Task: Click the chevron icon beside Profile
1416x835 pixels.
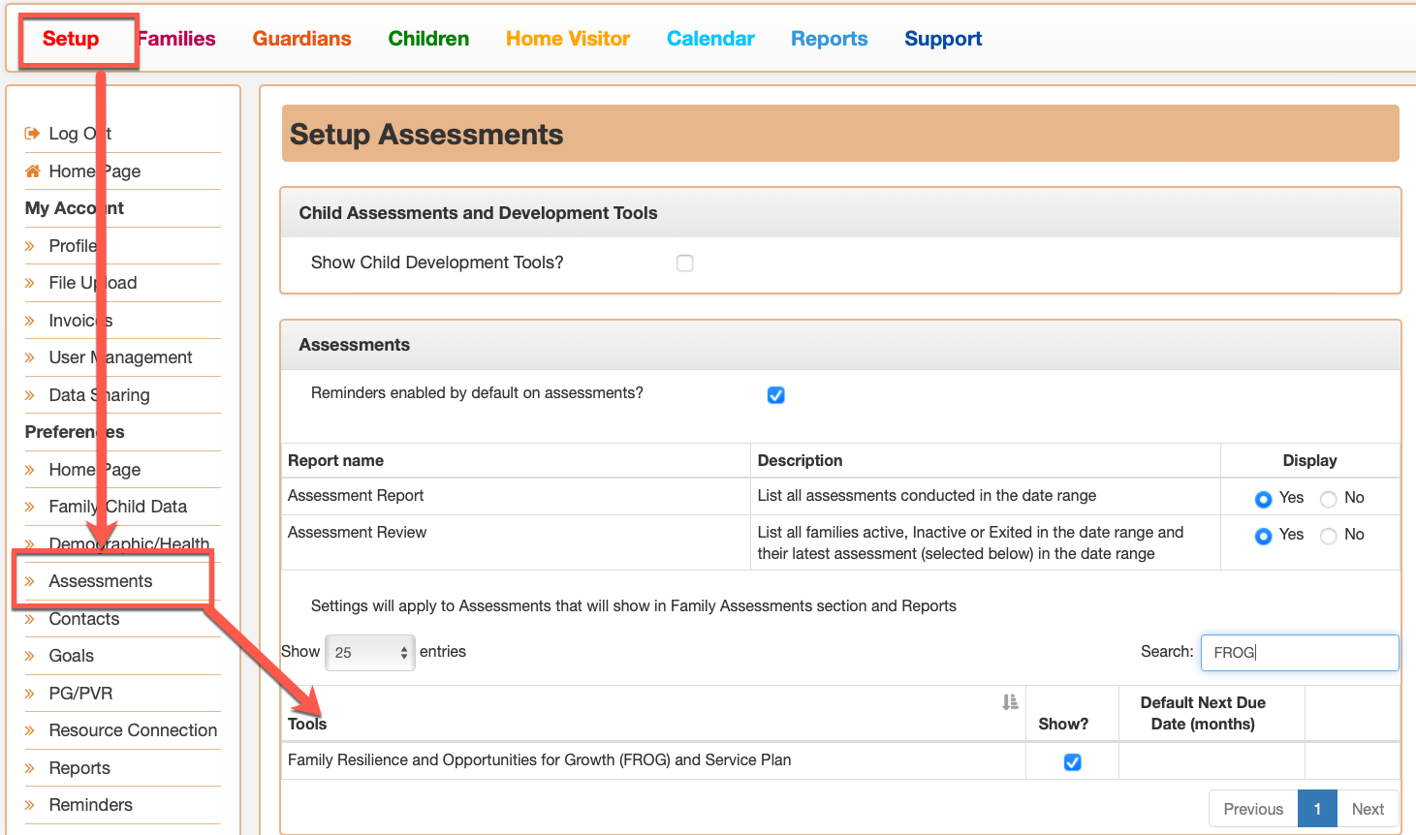Action: coord(30,246)
